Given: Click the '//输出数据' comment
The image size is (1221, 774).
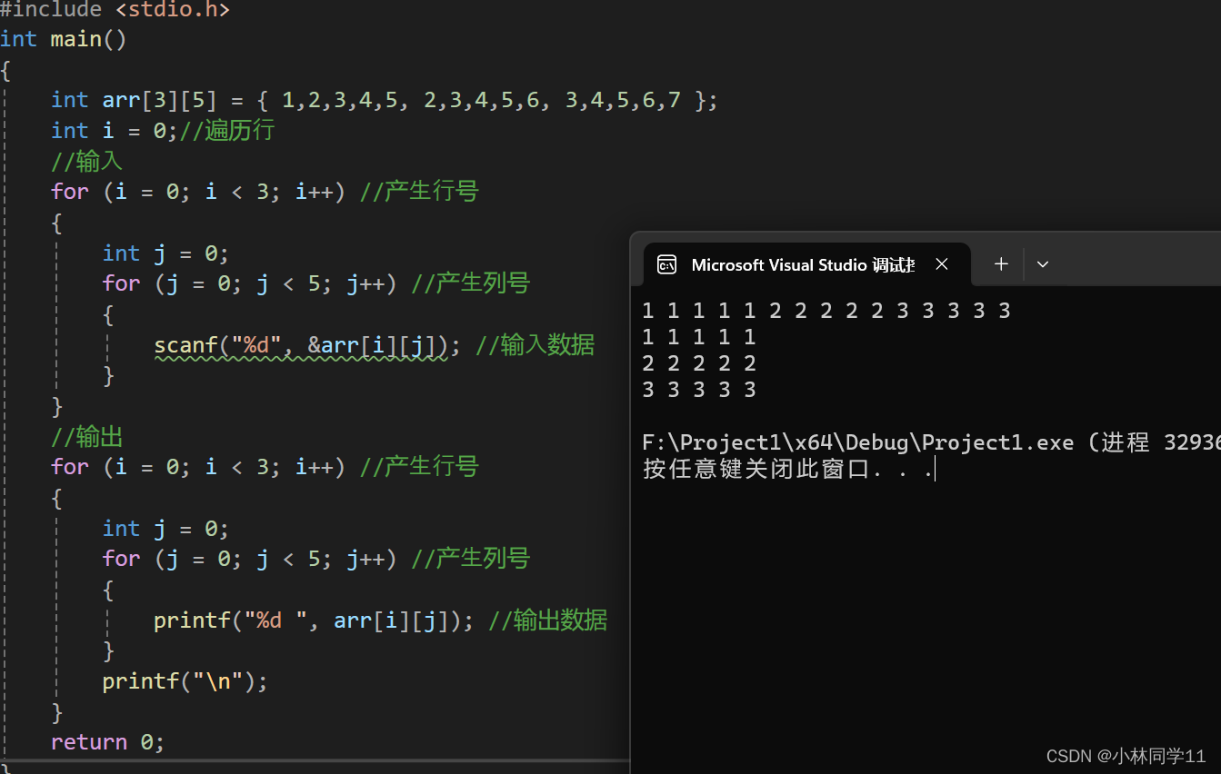Looking at the screenshot, I should pyautogui.click(x=548, y=620).
